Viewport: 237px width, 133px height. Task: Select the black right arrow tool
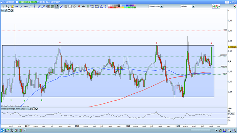coord(83,7)
